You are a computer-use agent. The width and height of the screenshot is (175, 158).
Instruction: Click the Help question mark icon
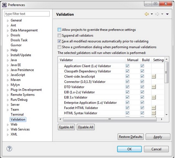(9, 149)
